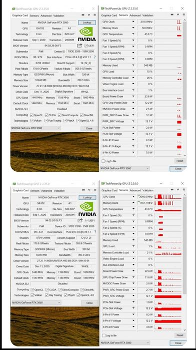Toggle the PhysX checkbox in lower Graphics Card window

(x=65, y=295)
